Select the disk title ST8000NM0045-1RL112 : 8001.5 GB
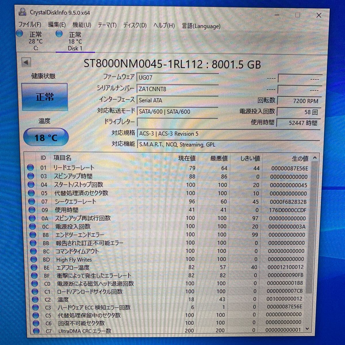This screenshot has width=345, height=345. pyautogui.click(x=172, y=64)
